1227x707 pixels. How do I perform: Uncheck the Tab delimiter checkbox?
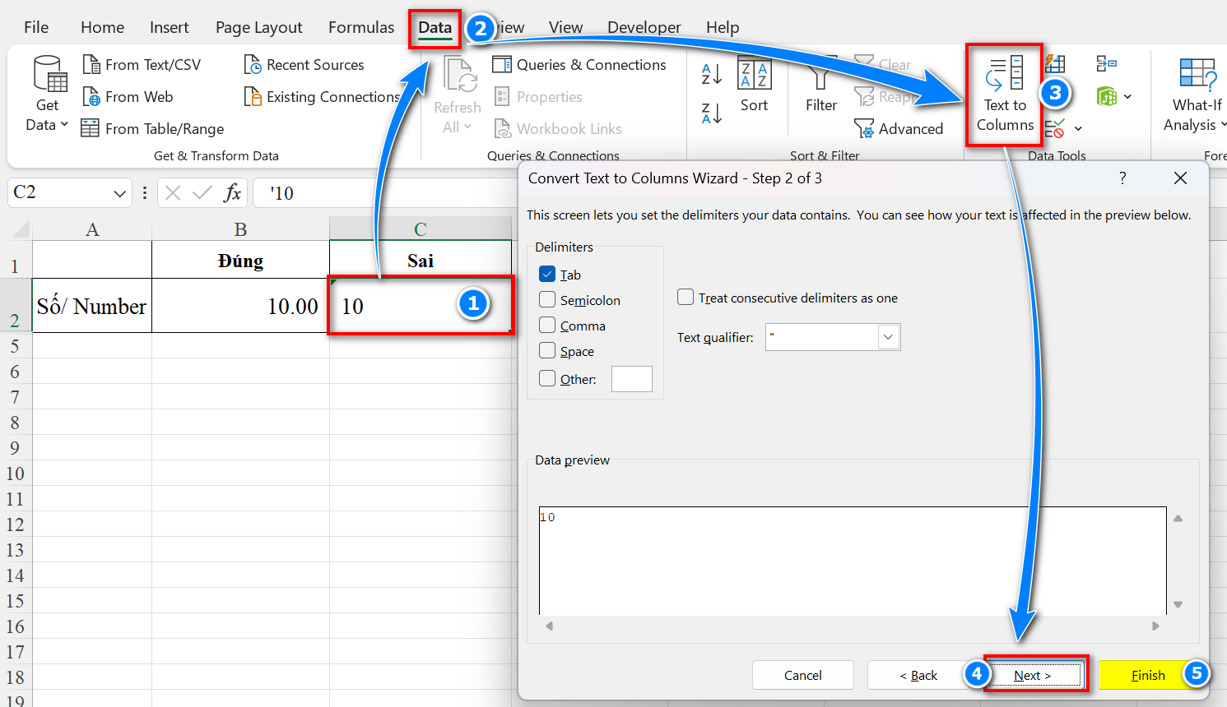547,275
